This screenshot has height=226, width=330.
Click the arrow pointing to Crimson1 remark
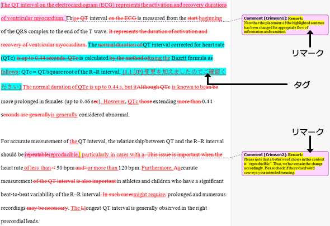coord(310,39)
